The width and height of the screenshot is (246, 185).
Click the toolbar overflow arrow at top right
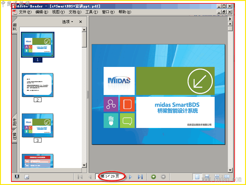(x=230, y=19)
